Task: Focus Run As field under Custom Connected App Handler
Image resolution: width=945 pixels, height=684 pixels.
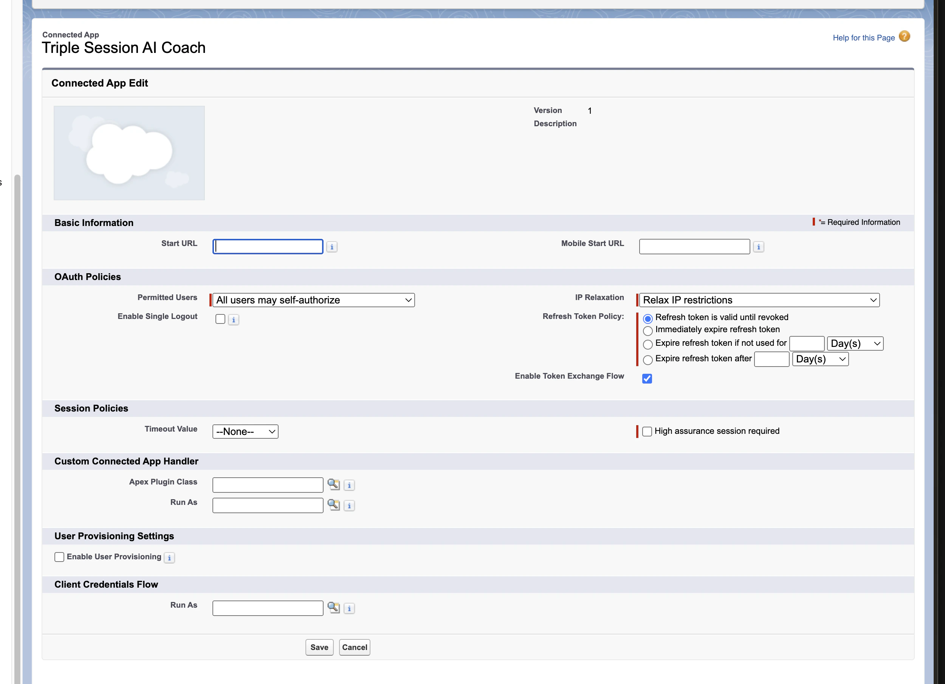Action: pyautogui.click(x=268, y=505)
